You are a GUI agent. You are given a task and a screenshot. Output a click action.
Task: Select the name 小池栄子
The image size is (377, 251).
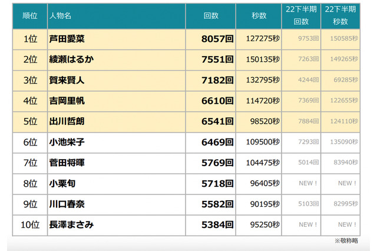67,142
